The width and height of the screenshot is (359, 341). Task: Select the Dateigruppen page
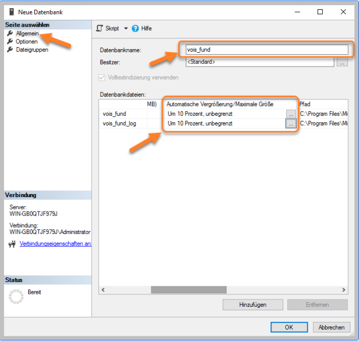click(32, 50)
